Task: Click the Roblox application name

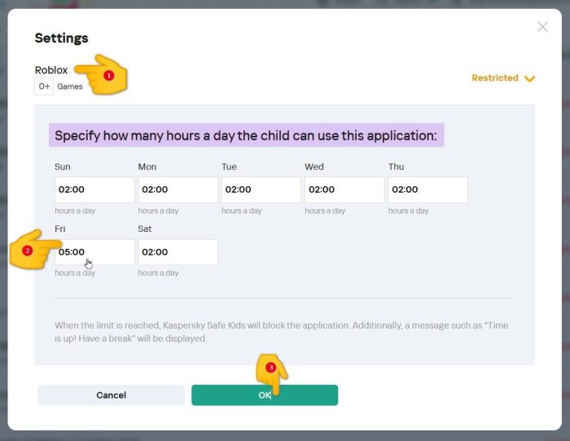Action: click(x=51, y=70)
